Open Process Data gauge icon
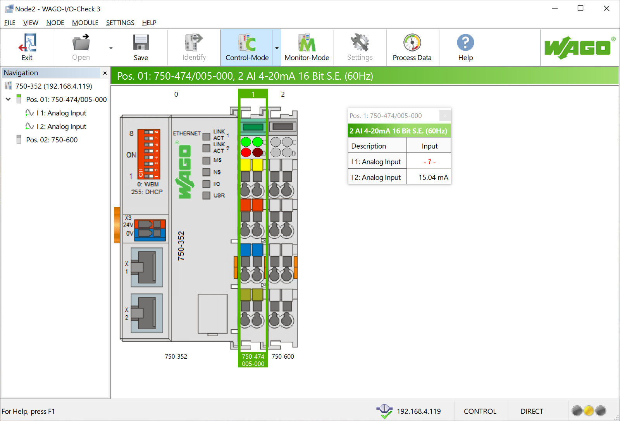The height and width of the screenshot is (421, 620). 412,43
